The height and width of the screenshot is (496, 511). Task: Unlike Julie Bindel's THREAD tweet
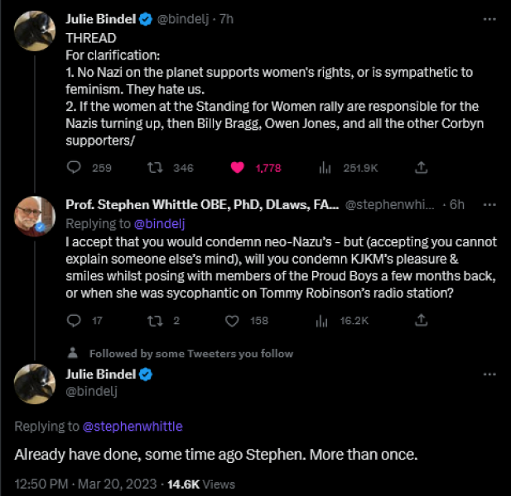(237, 168)
